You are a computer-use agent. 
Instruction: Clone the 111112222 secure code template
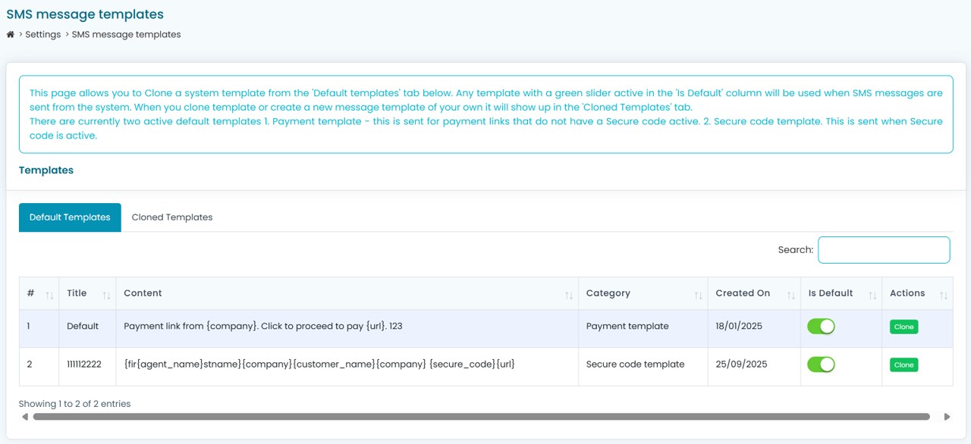pos(903,365)
